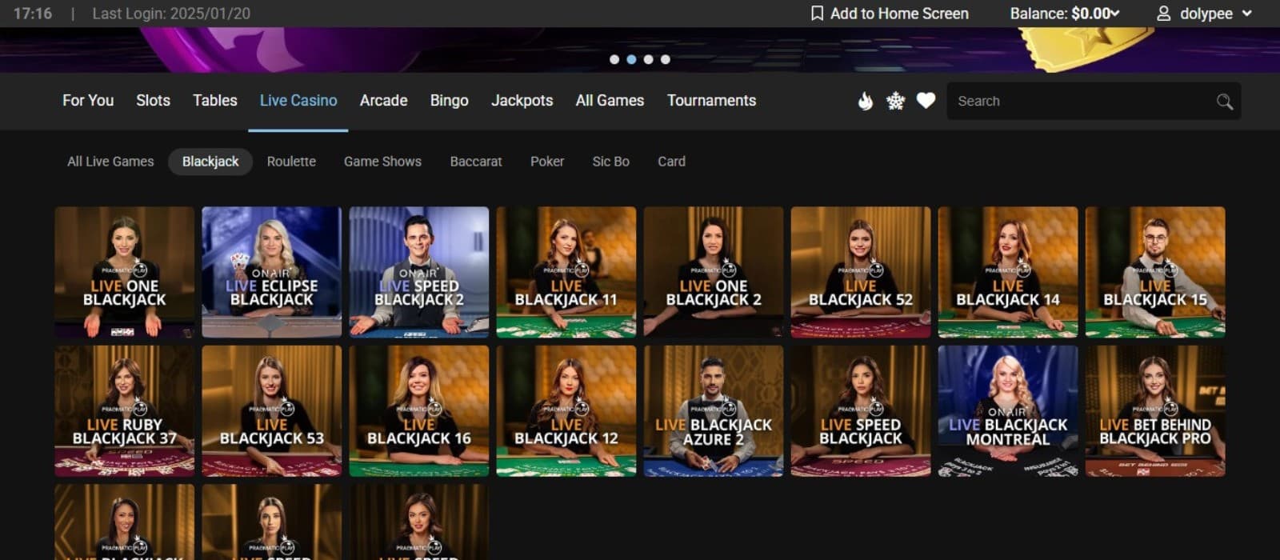Open the For You tab
1280x560 pixels.
pos(88,101)
